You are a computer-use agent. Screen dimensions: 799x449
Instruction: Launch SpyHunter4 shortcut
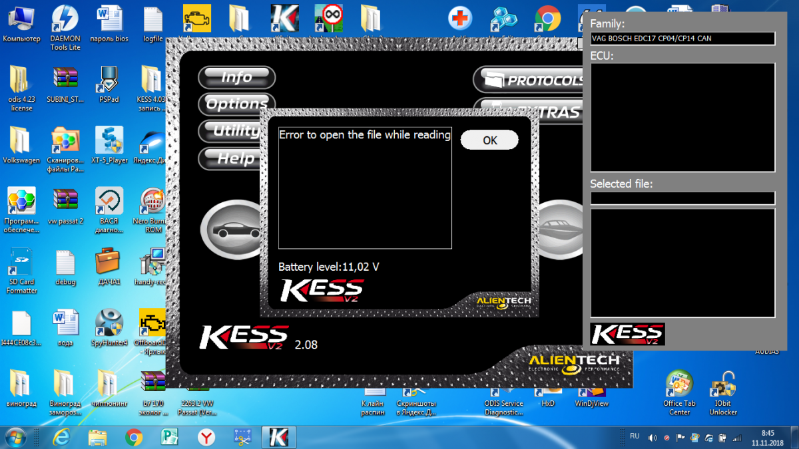pos(109,328)
